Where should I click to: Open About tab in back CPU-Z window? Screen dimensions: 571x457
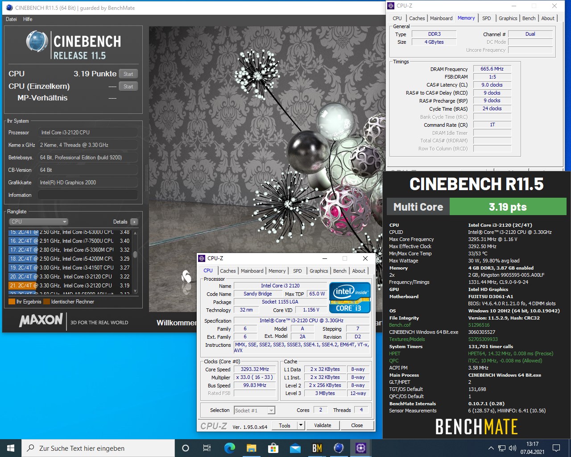pyautogui.click(x=548, y=18)
